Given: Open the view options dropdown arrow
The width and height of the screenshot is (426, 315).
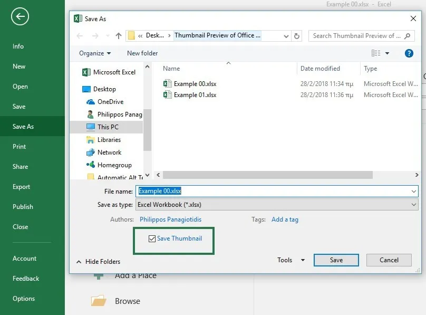Looking at the screenshot, I should pyautogui.click(x=387, y=53).
